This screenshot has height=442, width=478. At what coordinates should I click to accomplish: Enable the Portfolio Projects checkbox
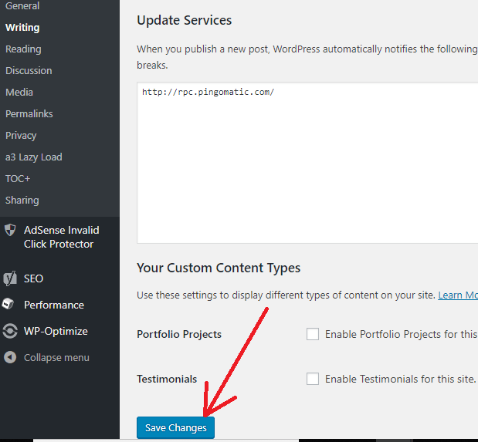click(313, 334)
